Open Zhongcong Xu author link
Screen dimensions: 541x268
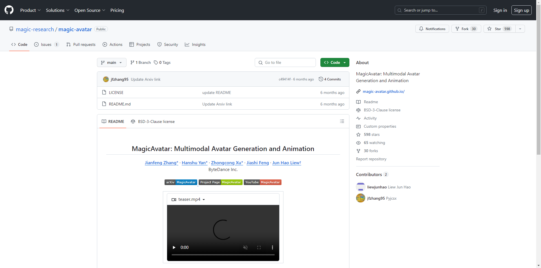pos(227,163)
